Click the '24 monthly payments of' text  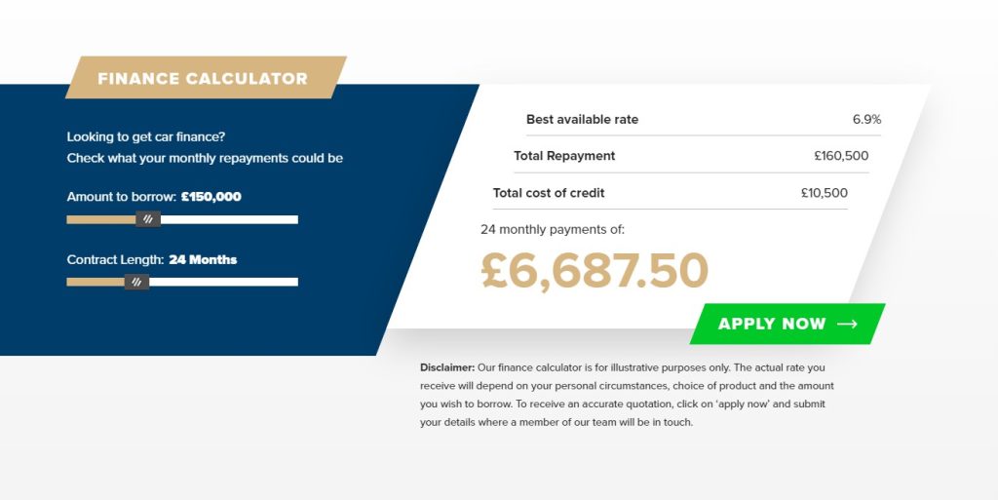pyautogui.click(x=553, y=229)
